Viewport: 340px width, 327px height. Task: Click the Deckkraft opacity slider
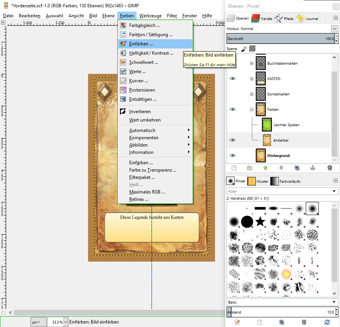click(280, 39)
